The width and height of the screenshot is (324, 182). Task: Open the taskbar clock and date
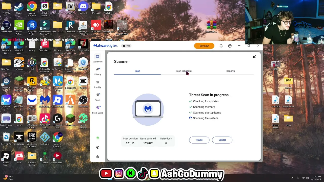[316, 178]
